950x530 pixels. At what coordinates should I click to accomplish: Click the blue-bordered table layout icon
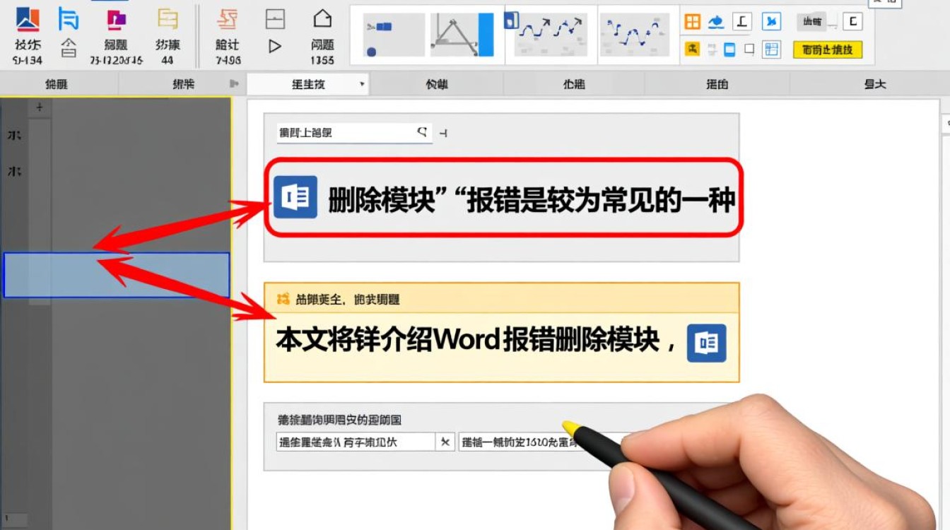click(772, 49)
